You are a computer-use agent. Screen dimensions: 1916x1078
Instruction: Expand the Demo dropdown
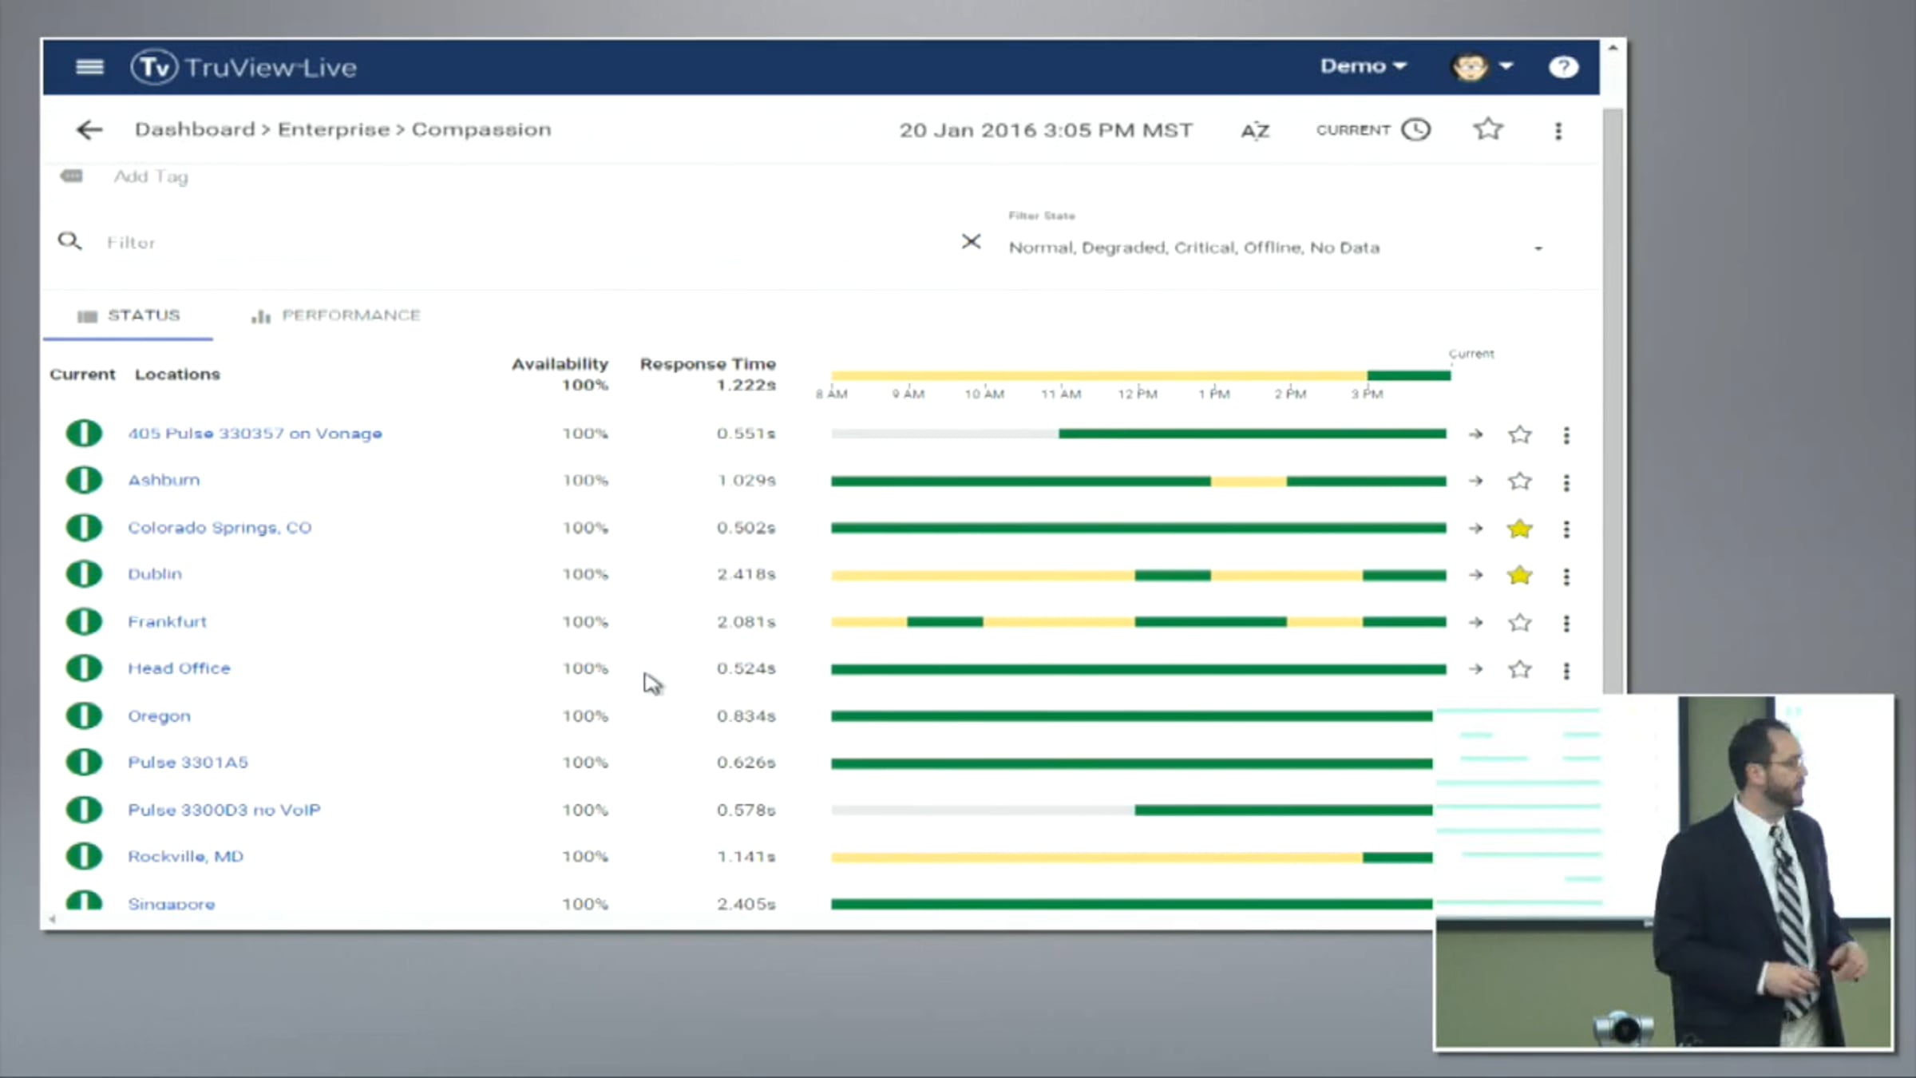(1363, 66)
